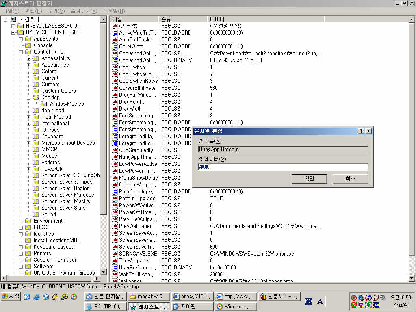Viewport: 416px width, 312px height.
Task: Click the question mark help button in dialog
Action: [361, 131]
